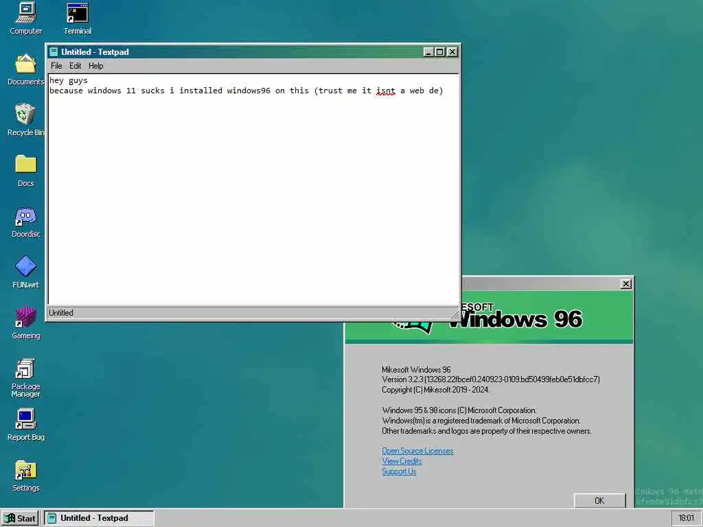The height and width of the screenshot is (527, 703).
Task: Select the FUN.wrt file icon
Action: point(25,272)
